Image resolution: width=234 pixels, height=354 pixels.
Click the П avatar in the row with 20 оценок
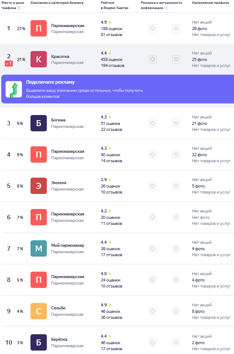[39, 217]
